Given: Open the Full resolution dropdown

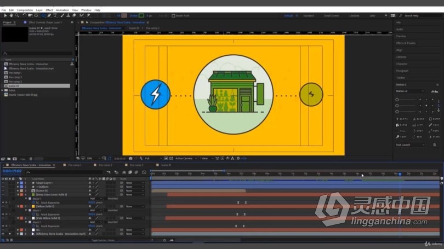Looking at the screenshot, I should point(153,159).
